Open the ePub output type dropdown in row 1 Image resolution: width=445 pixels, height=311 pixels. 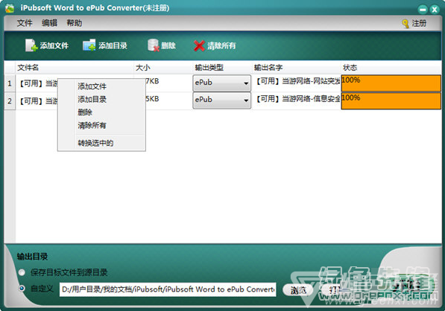[x=222, y=83]
